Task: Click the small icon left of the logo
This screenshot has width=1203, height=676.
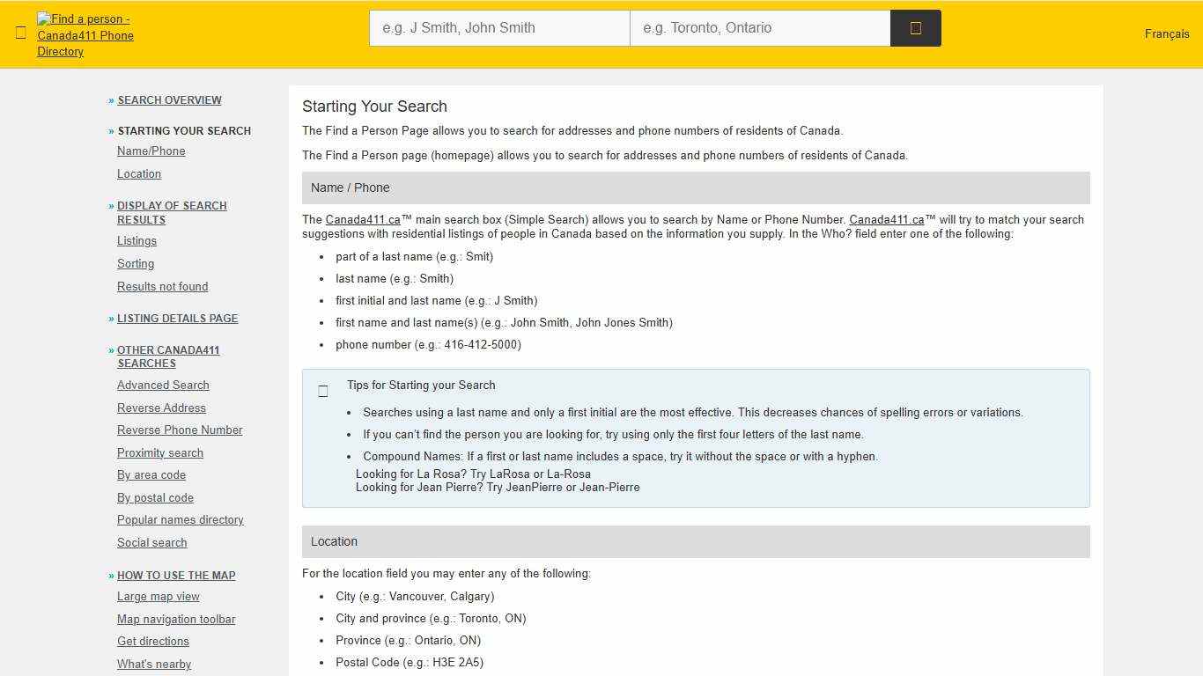Action: point(21,32)
